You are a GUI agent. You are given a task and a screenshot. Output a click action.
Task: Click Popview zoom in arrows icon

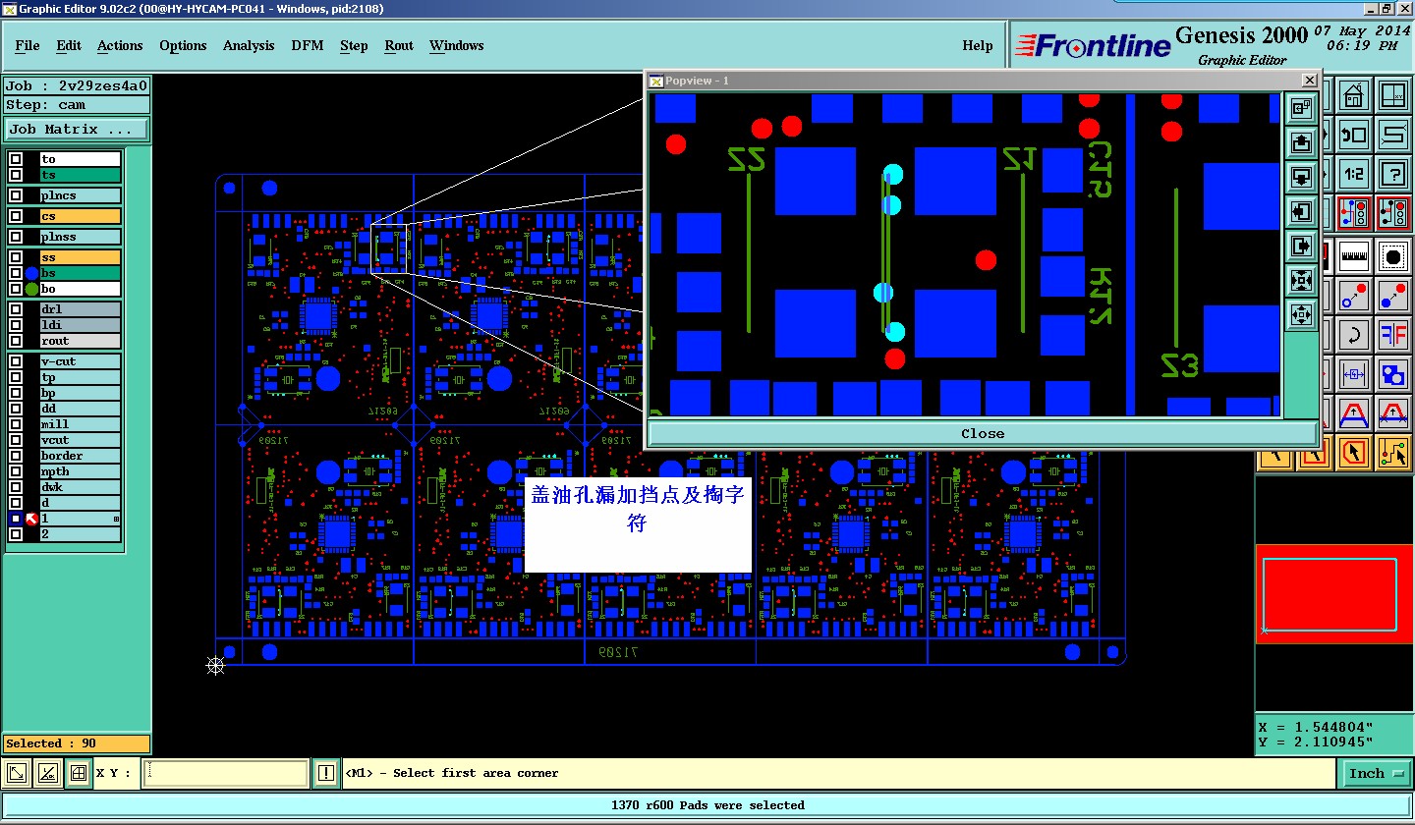tap(1301, 280)
